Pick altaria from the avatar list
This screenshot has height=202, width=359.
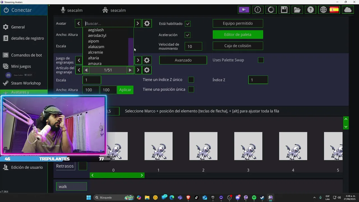93,58
